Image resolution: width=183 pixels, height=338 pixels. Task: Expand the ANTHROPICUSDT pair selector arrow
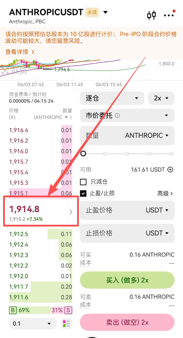[105, 12]
